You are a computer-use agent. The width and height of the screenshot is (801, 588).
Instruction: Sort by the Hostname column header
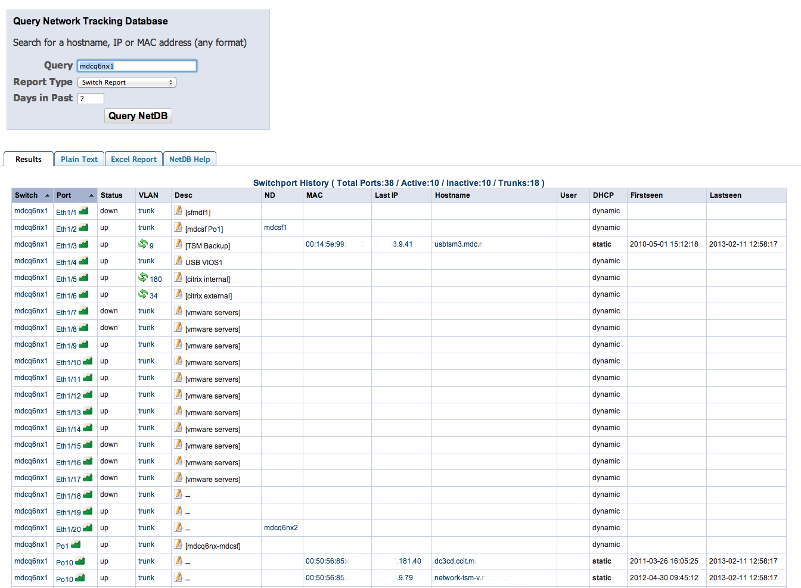[x=495, y=195]
